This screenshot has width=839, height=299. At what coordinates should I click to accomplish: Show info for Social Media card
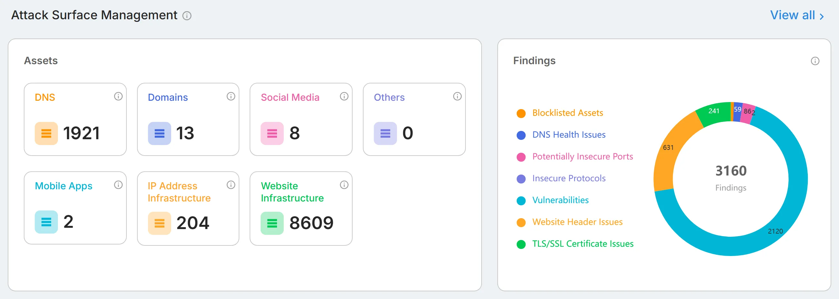coord(344,97)
